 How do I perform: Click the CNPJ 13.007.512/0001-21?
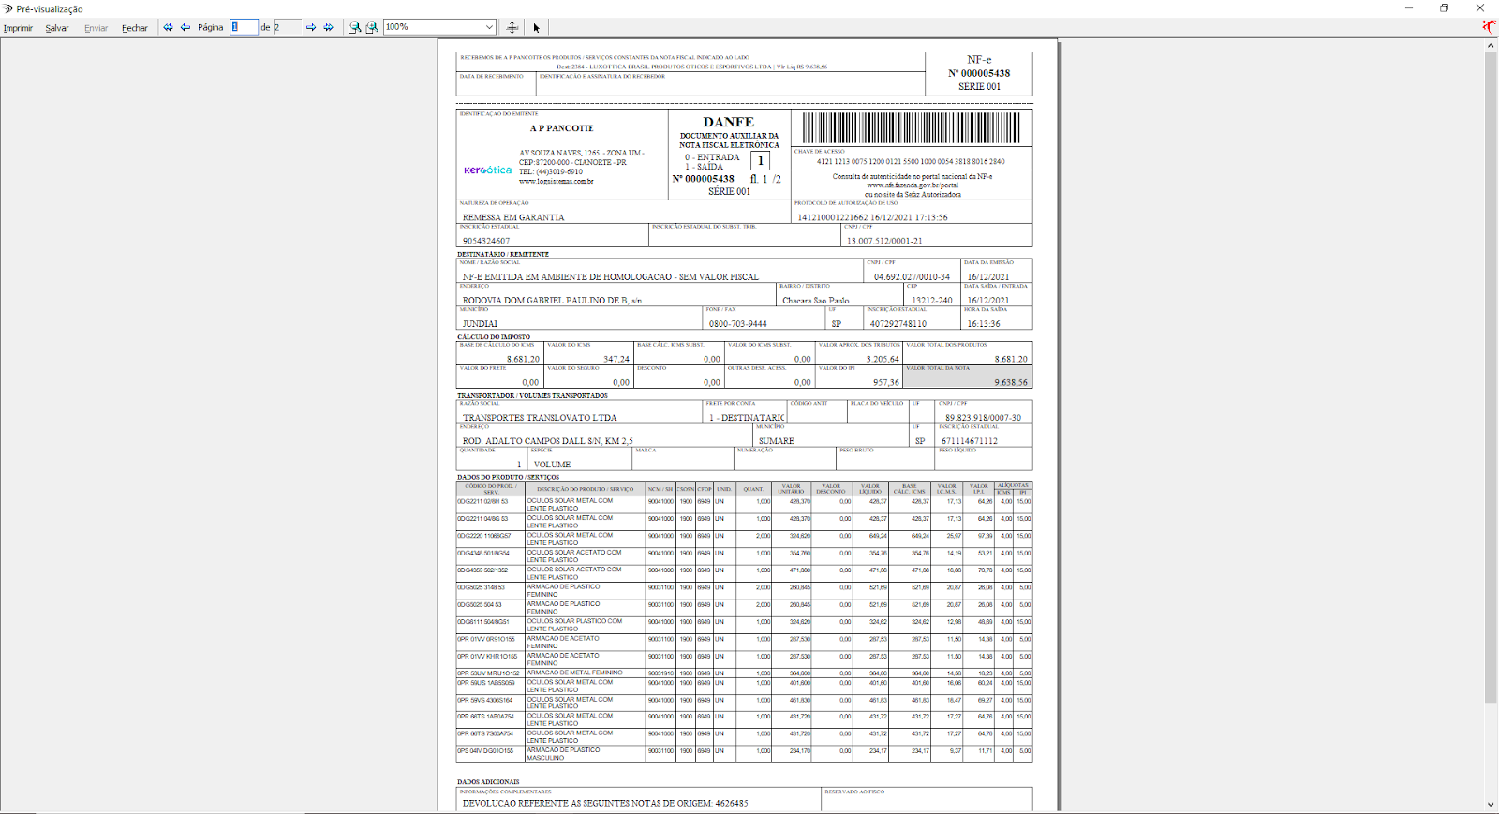click(x=884, y=241)
